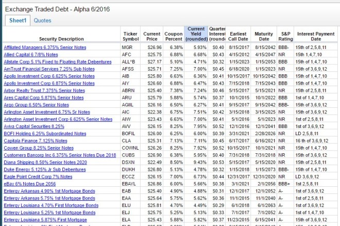This screenshot has width=340, height=226.
Task: Click the Exchange Traded Debt - Alpha 6/2016 title
Action: point(57,9)
